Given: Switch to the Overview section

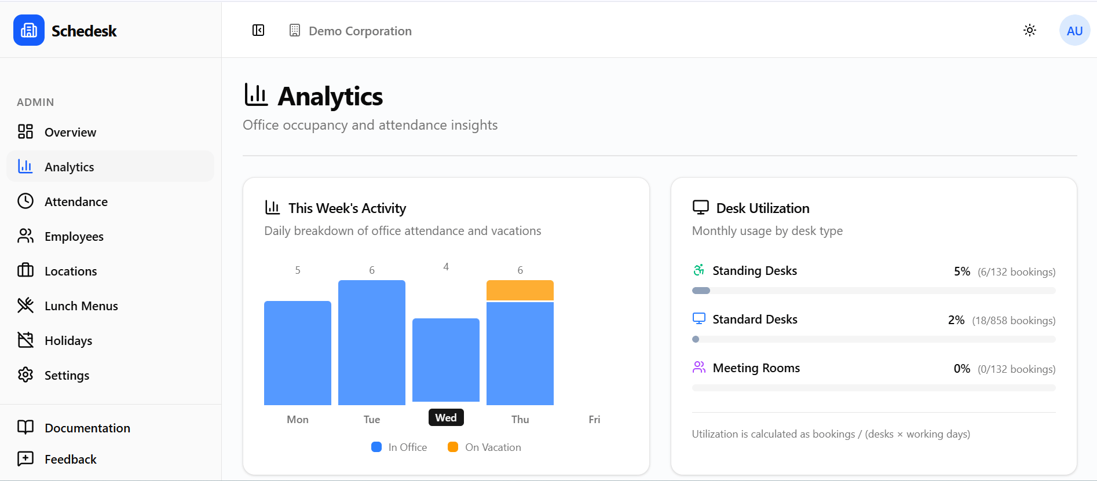Looking at the screenshot, I should pyautogui.click(x=70, y=132).
